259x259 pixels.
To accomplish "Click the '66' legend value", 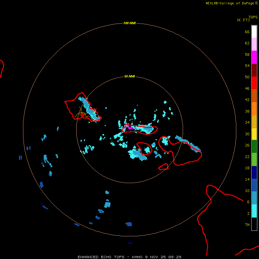I will point(247,32).
